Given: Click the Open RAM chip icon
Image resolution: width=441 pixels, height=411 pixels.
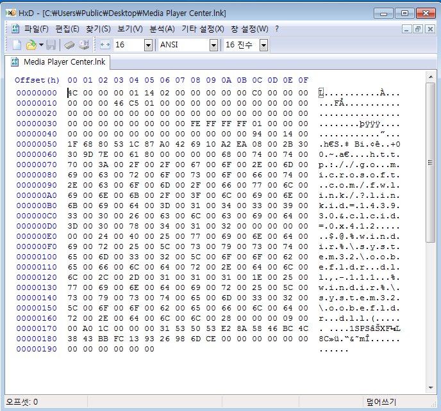Looking at the screenshot, I should click(x=69, y=45).
